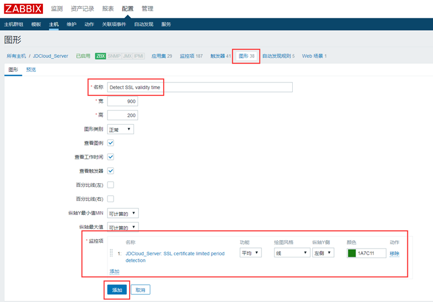433x302 pixels.
Task: Open the 报表 top menu
Action: (x=108, y=8)
